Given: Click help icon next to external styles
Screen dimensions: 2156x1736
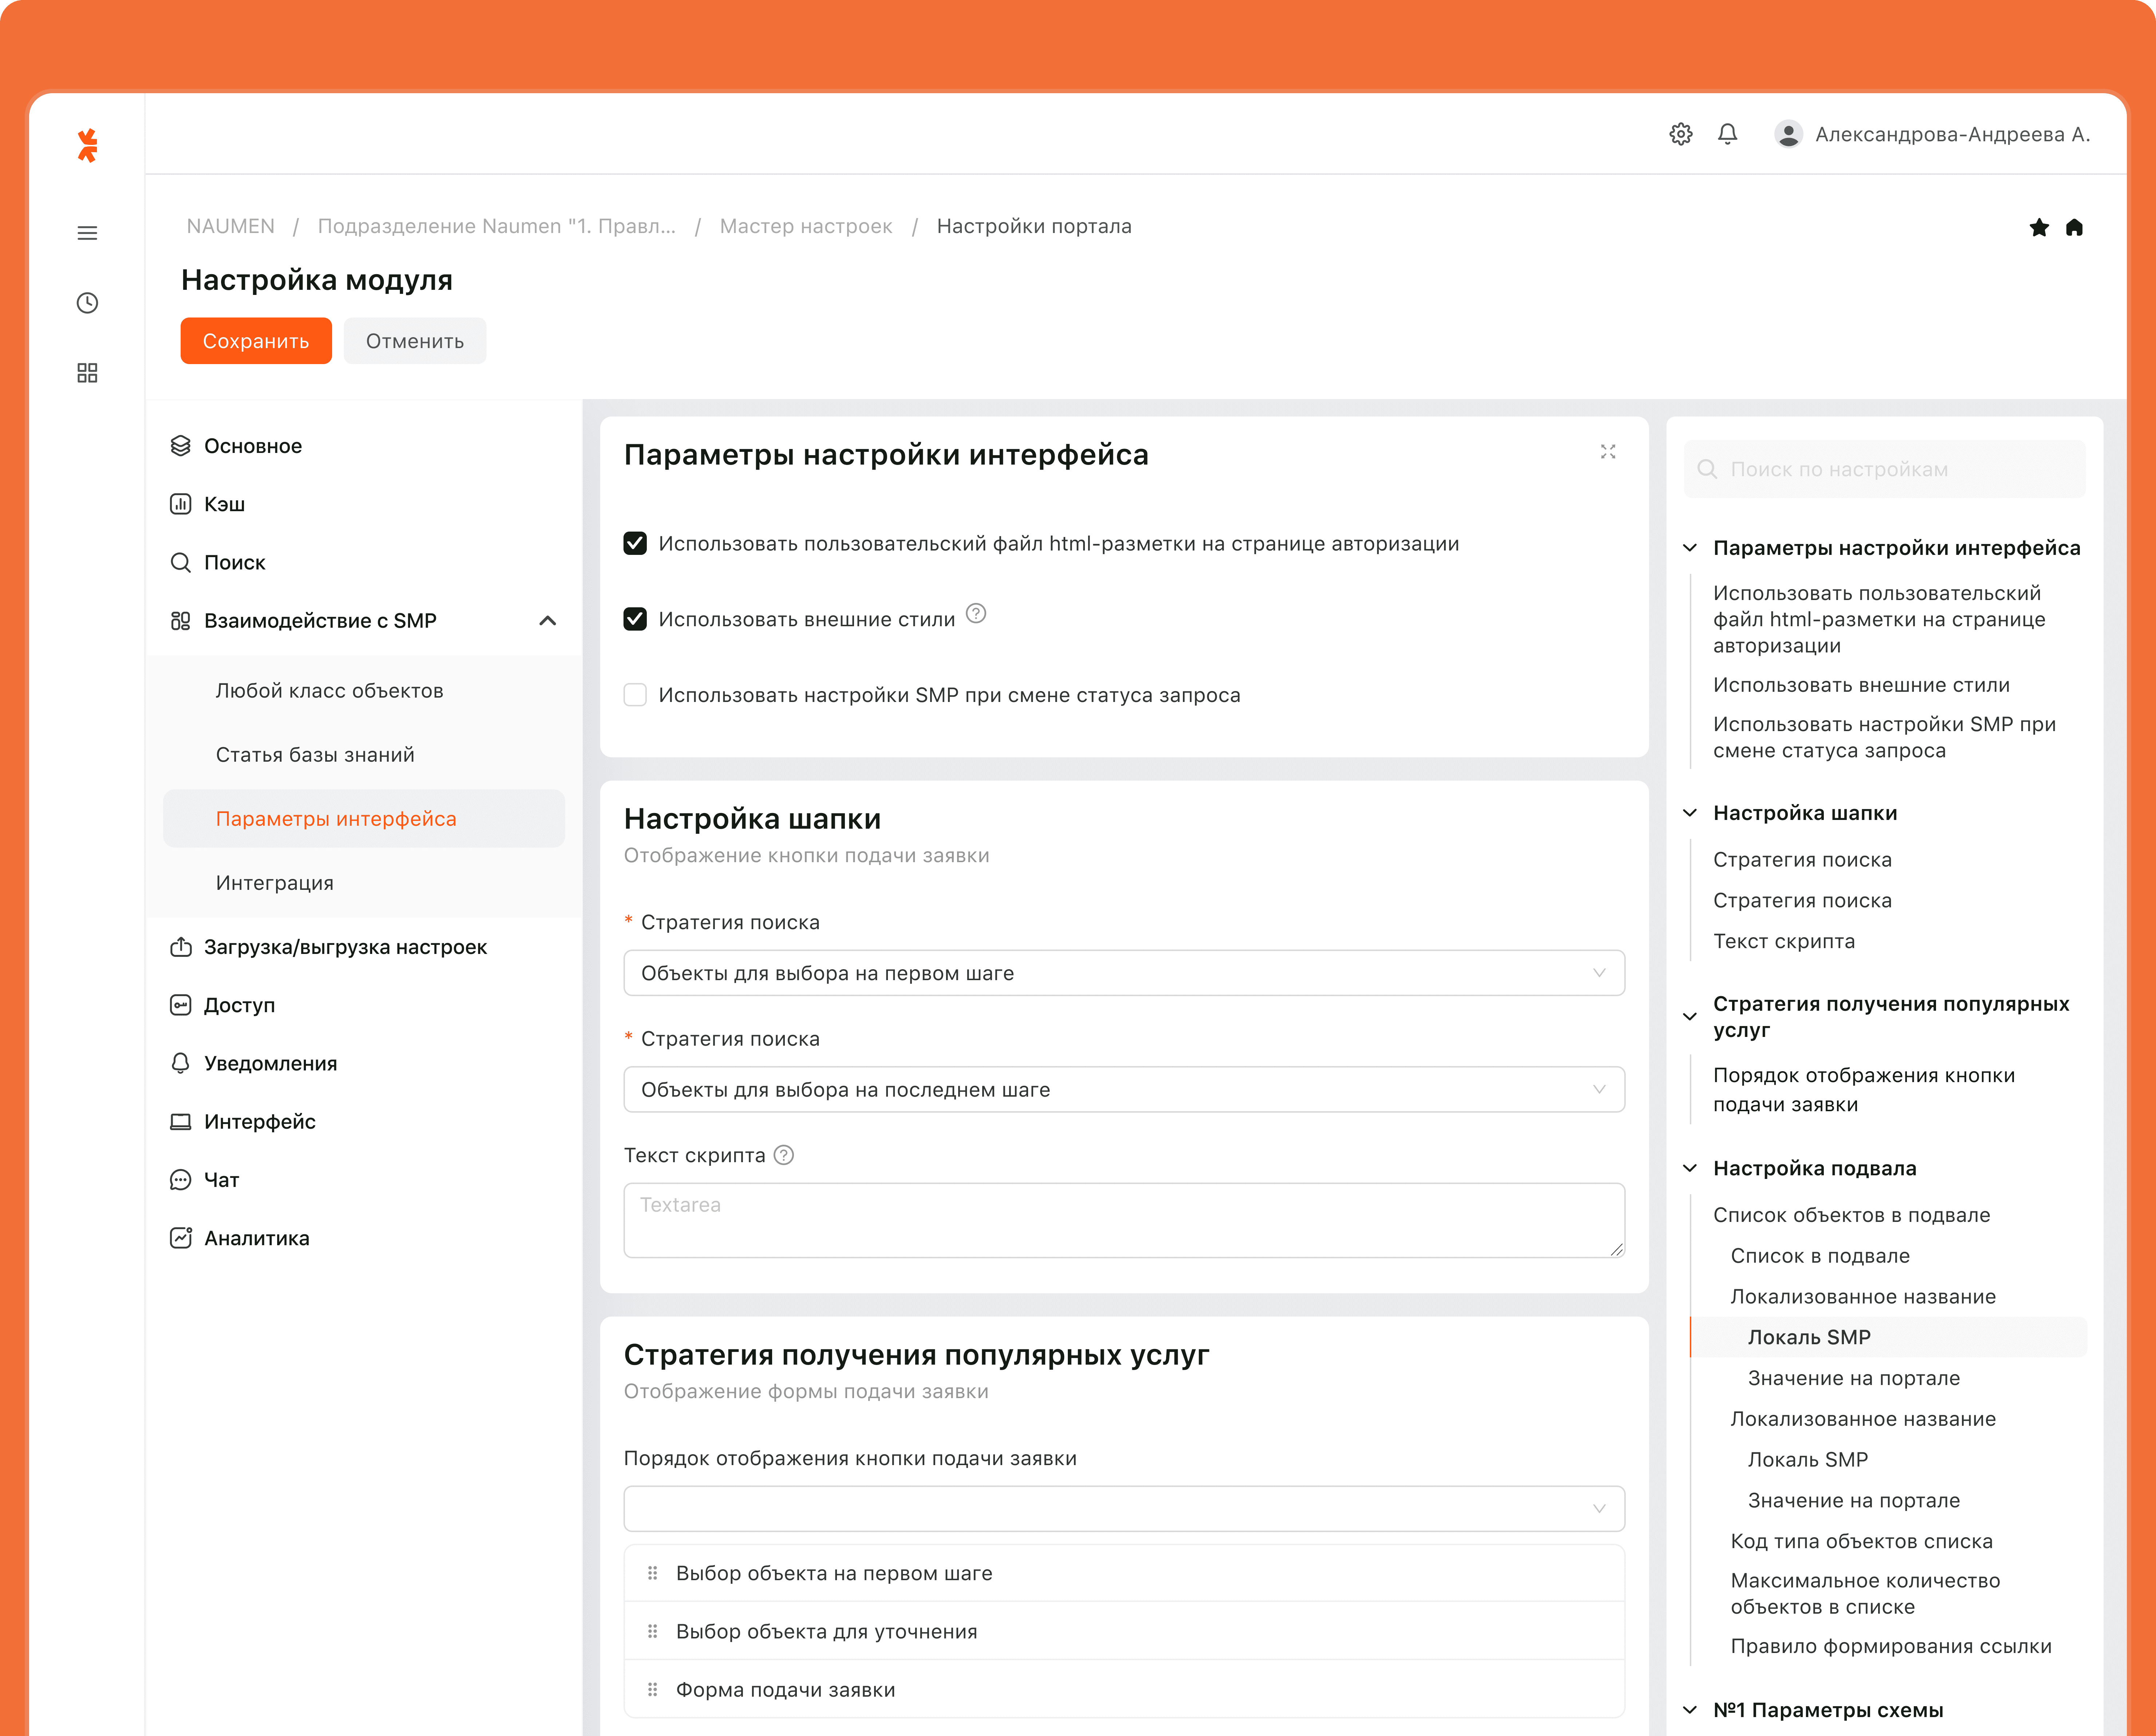Looking at the screenshot, I should pos(976,614).
